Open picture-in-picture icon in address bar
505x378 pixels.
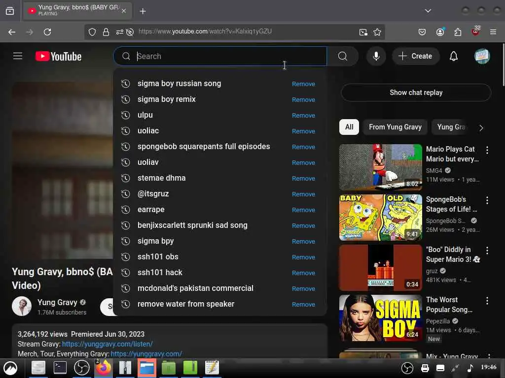pyautogui.click(x=363, y=32)
